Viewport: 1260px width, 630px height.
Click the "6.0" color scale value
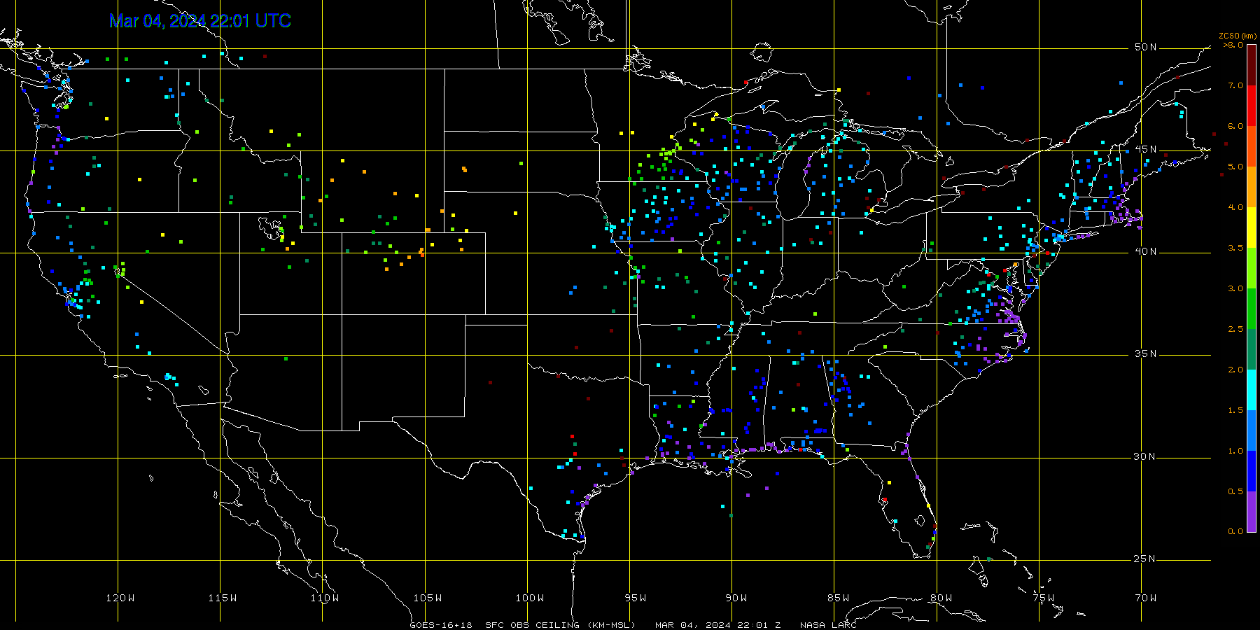pos(1235,126)
